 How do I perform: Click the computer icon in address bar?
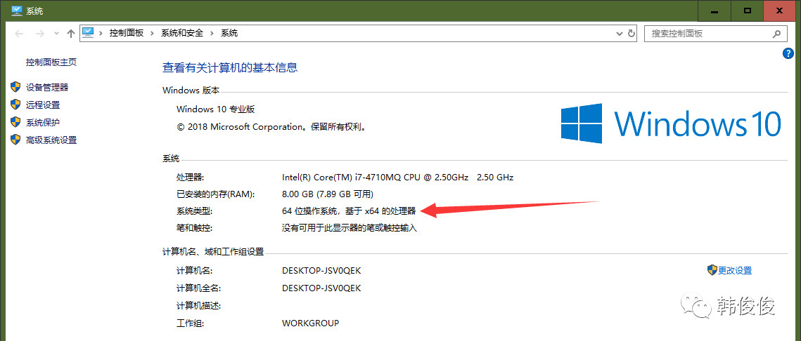89,32
